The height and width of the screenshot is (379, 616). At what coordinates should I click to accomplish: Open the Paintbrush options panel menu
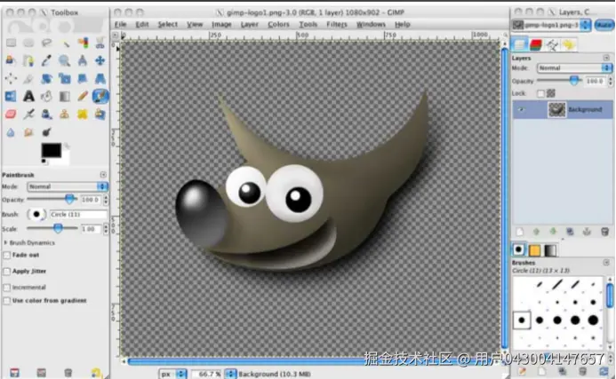coord(103,175)
